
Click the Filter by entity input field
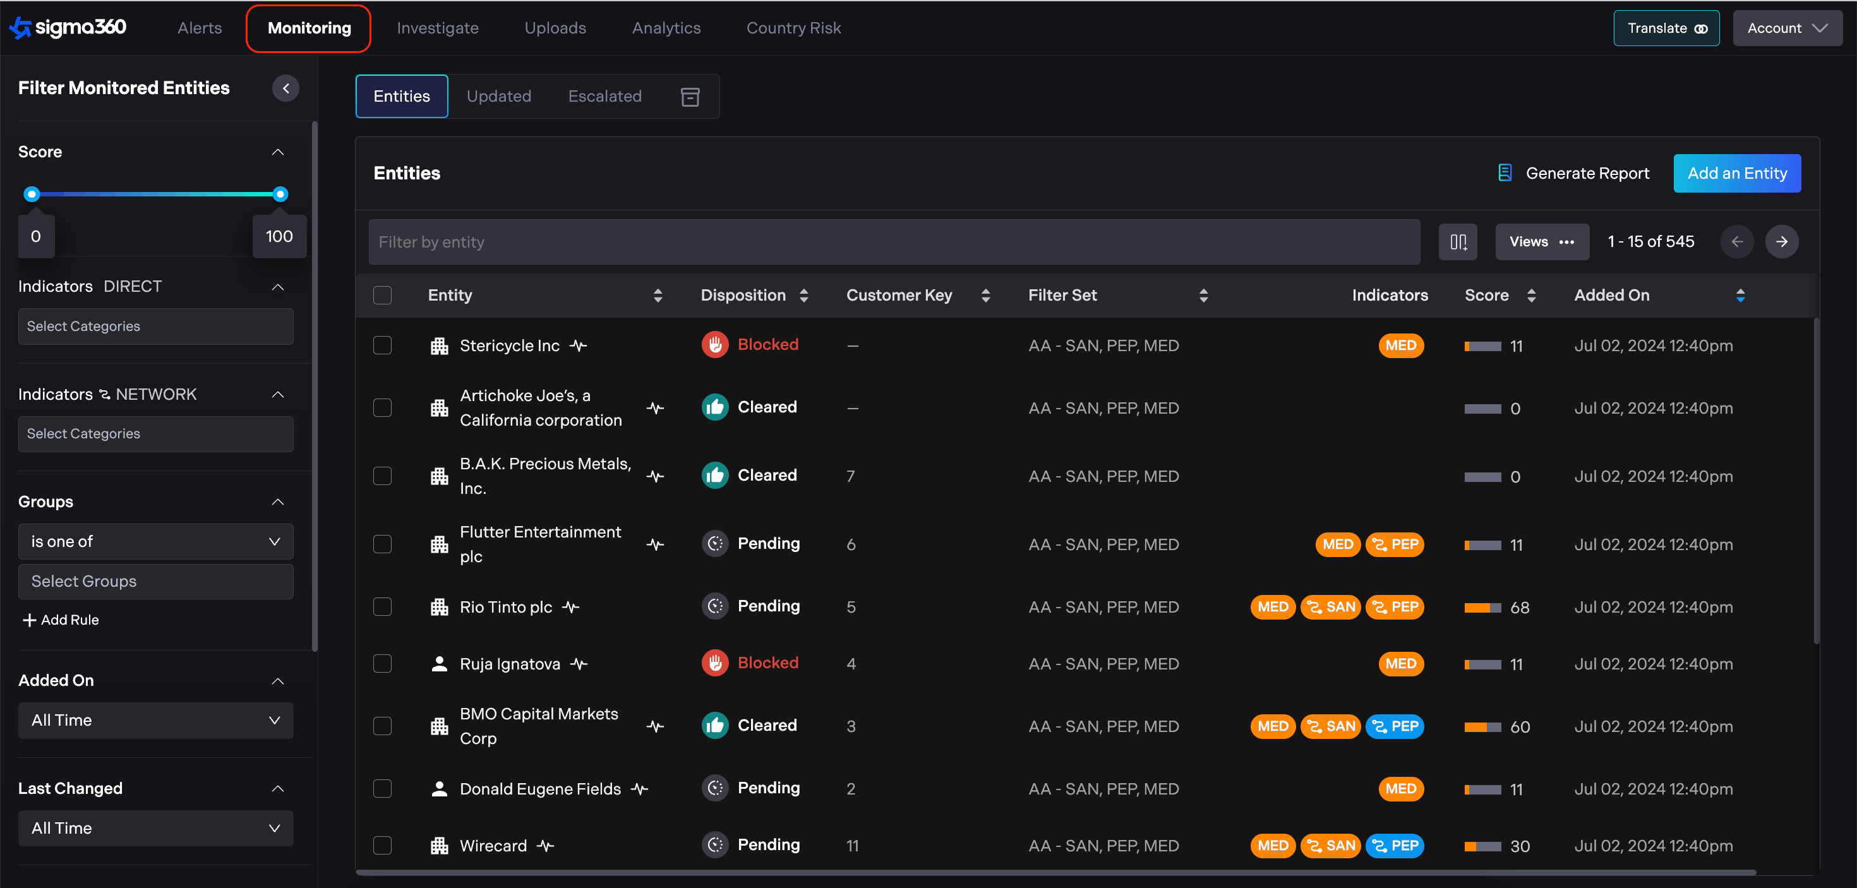tap(894, 242)
